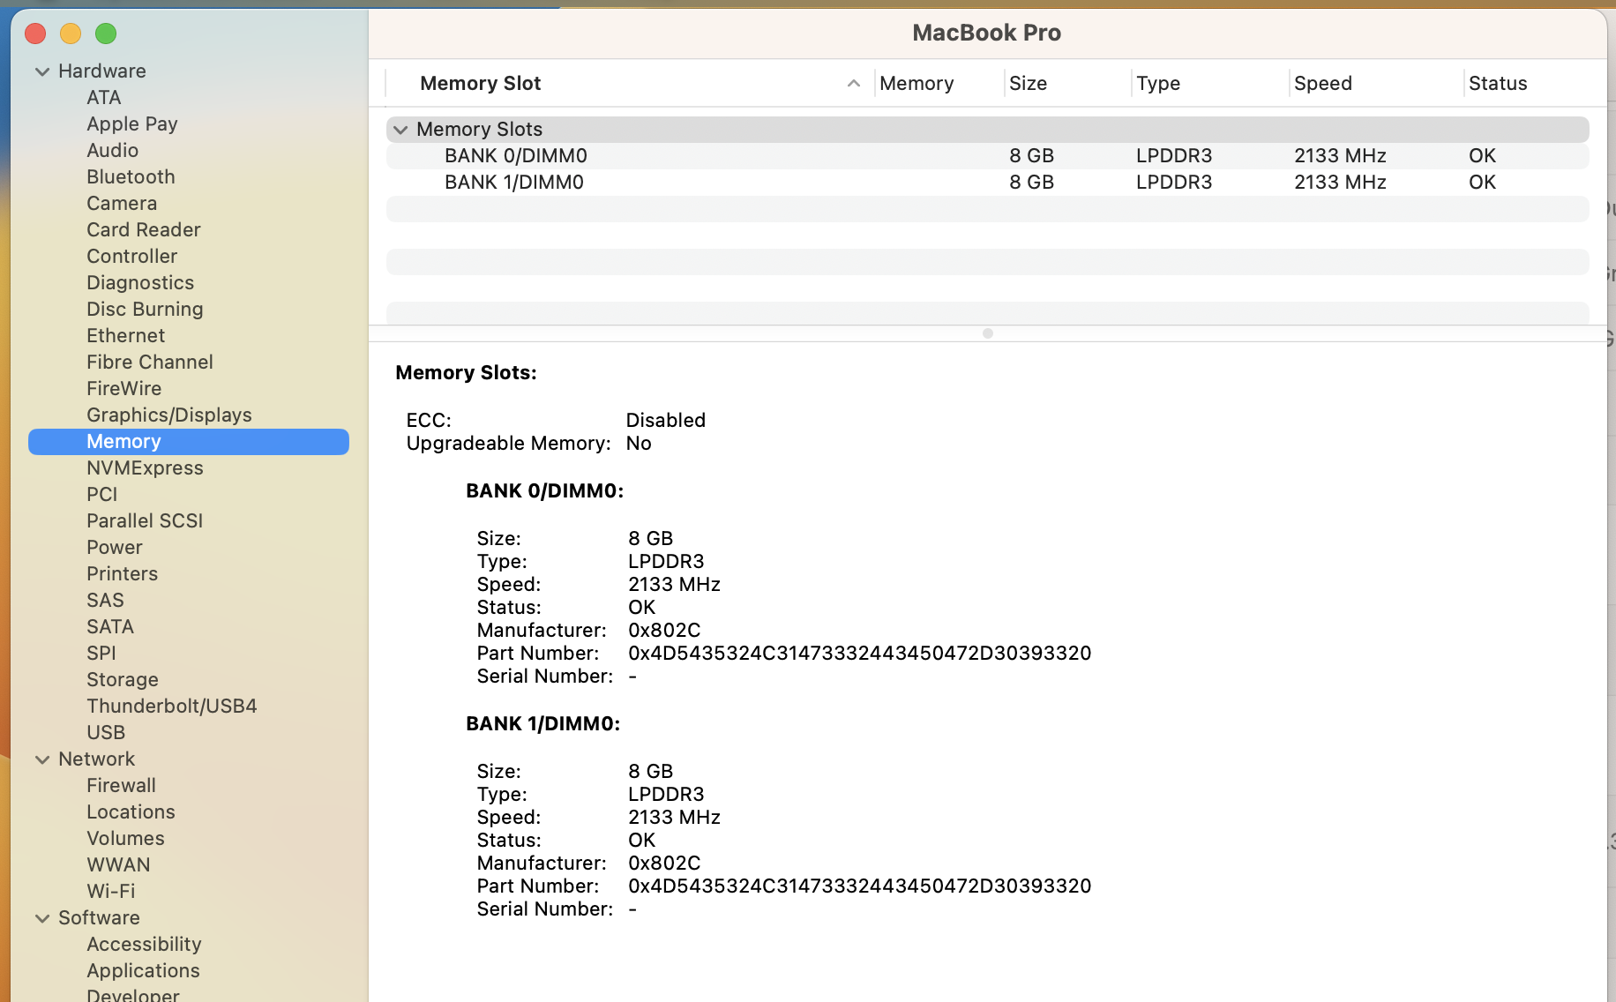The image size is (1616, 1002).
Task: Select Bluetooth in the Hardware list
Action: click(x=131, y=177)
